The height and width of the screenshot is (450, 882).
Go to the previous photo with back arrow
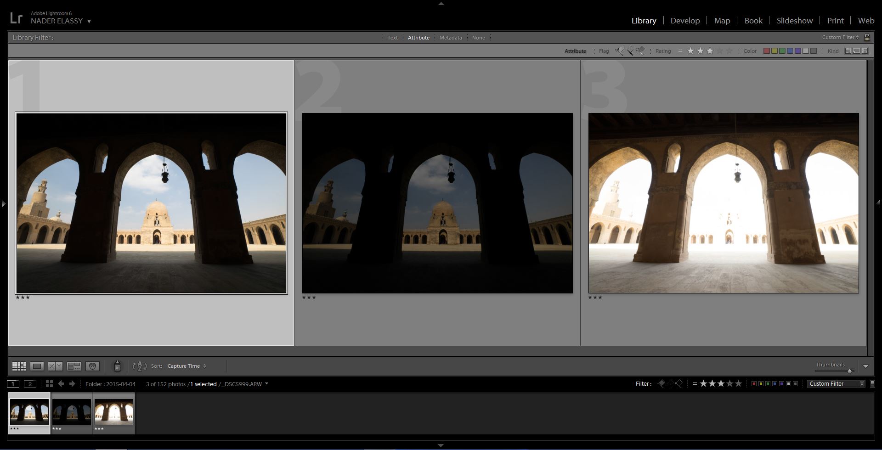tap(61, 384)
